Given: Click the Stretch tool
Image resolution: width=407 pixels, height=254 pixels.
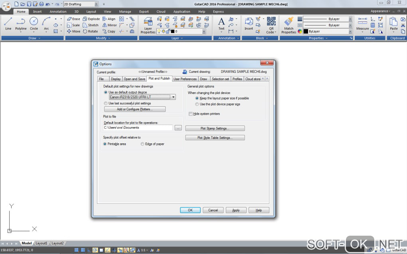Looking at the screenshot, I should (91, 25).
